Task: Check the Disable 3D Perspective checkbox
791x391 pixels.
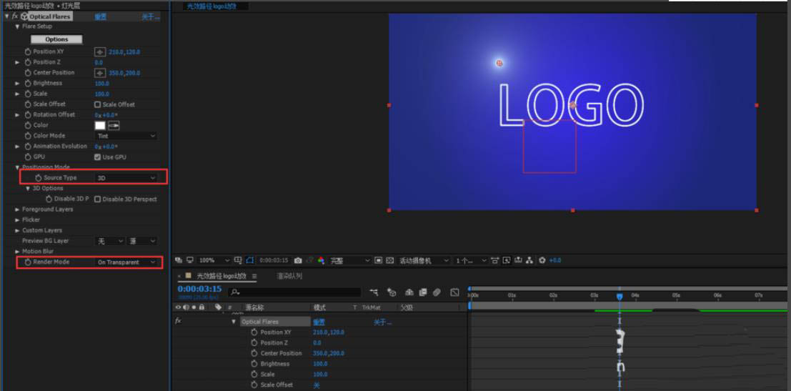Action: 98,199
